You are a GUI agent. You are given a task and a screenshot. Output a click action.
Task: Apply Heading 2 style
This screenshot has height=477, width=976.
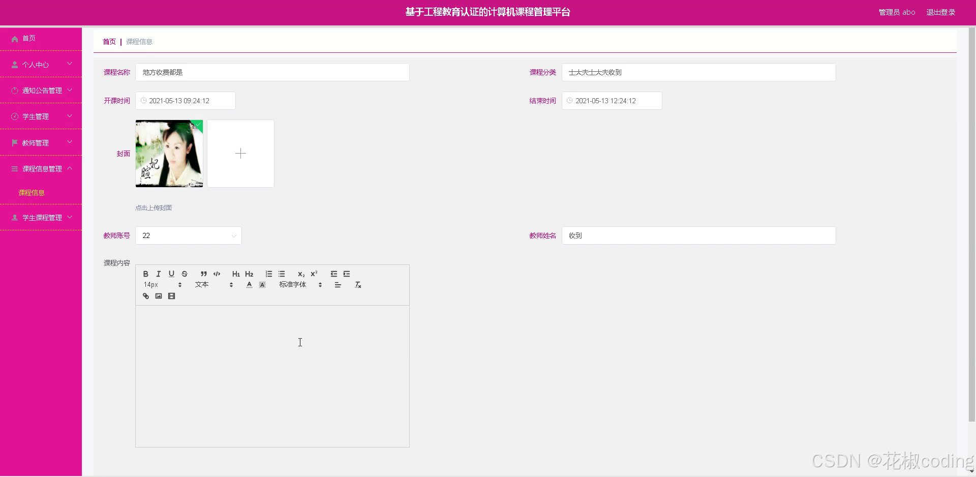(249, 274)
